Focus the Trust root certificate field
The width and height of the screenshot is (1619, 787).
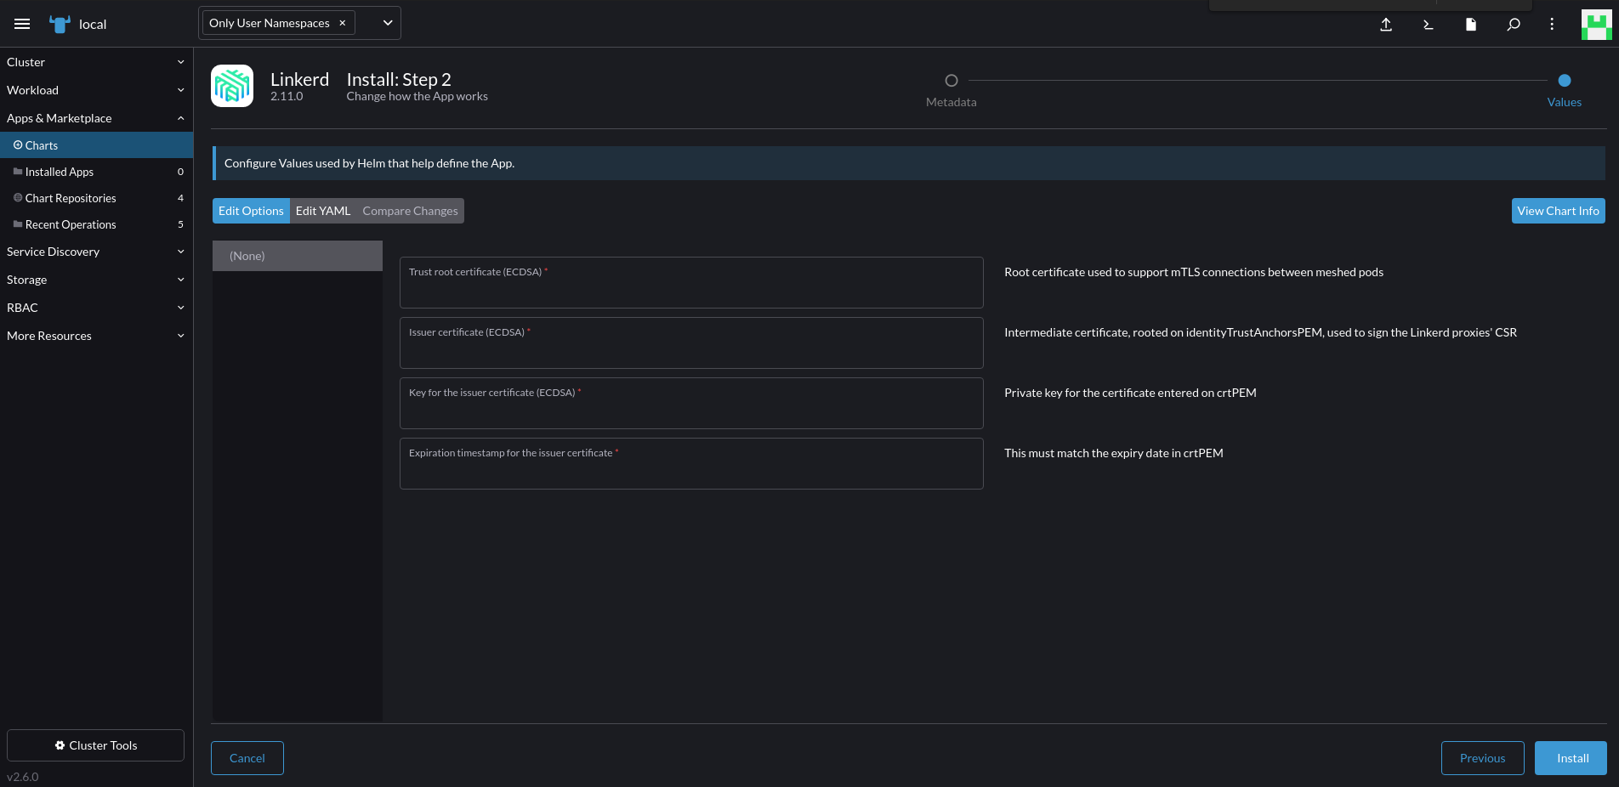(x=690, y=287)
